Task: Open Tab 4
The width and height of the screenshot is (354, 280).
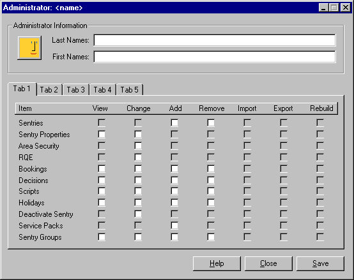Action: click(x=102, y=90)
